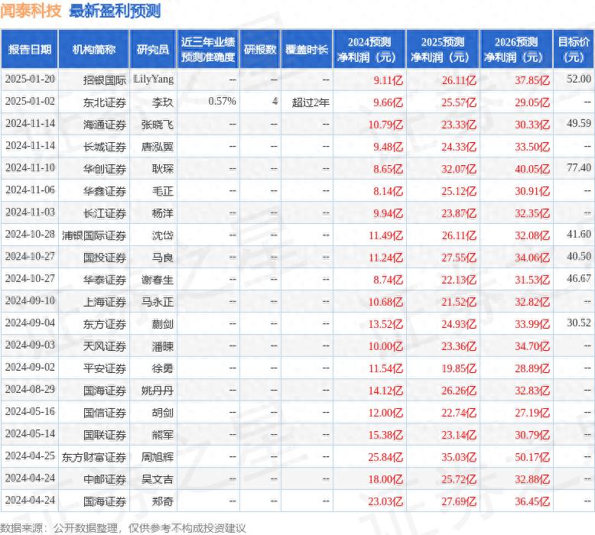The height and width of the screenshot is (535, 595).
Task: Select the 机构简称 column header
Action: [x=94, y=49]
